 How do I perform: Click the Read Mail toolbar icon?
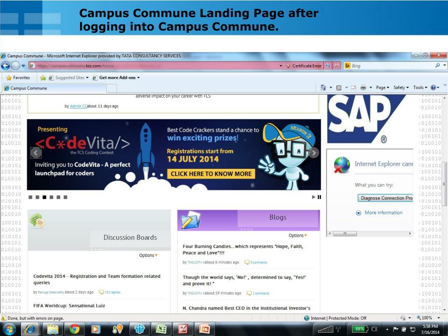click(353, 87)
